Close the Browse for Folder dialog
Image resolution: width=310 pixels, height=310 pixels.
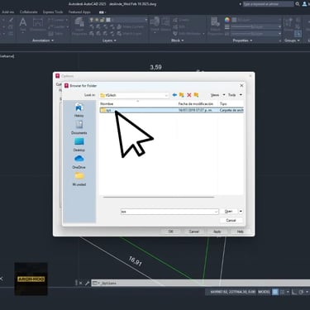click(x=241, y=86)
